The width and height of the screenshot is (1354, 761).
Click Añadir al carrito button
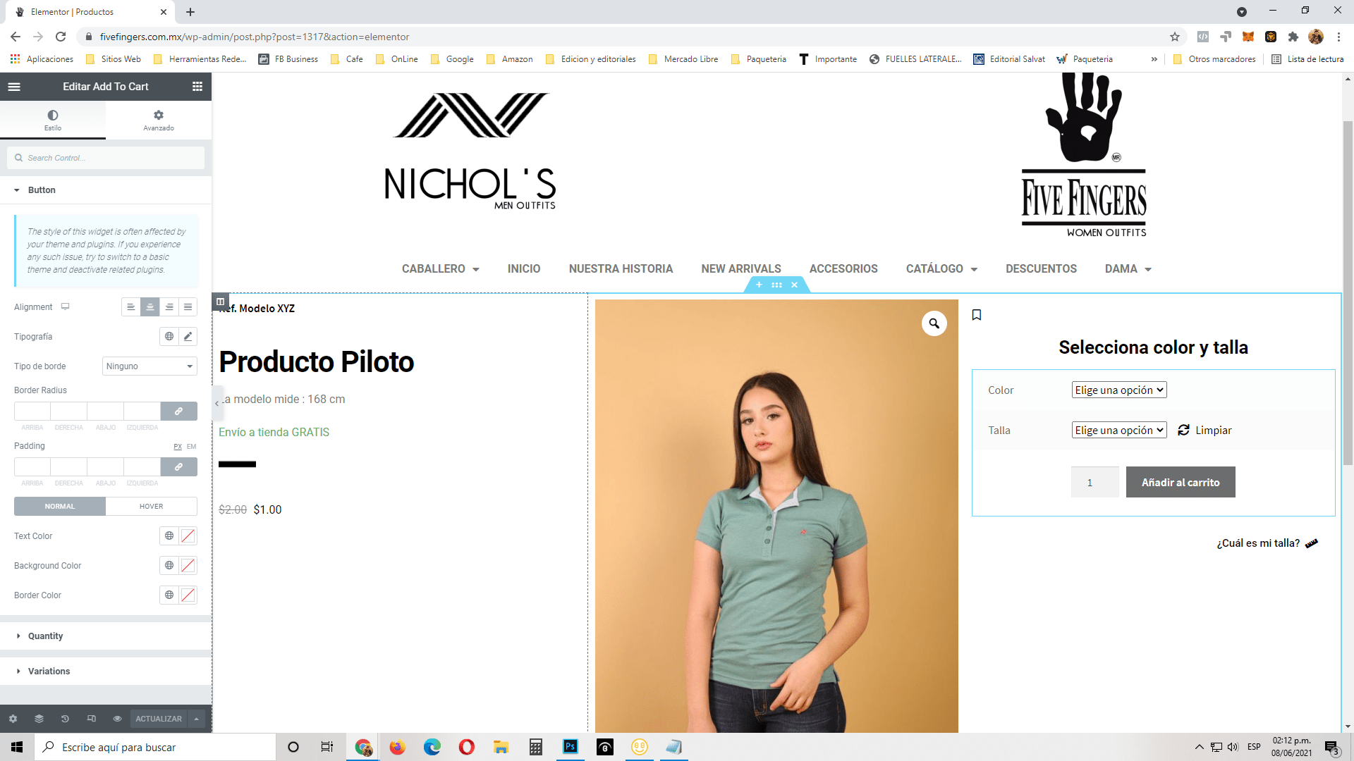click(x=1181, y=483)
